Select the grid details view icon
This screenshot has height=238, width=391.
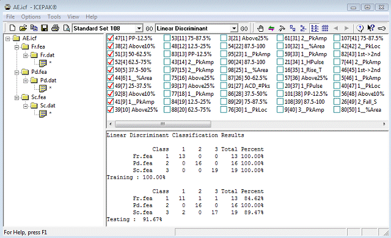coord(325,29)
